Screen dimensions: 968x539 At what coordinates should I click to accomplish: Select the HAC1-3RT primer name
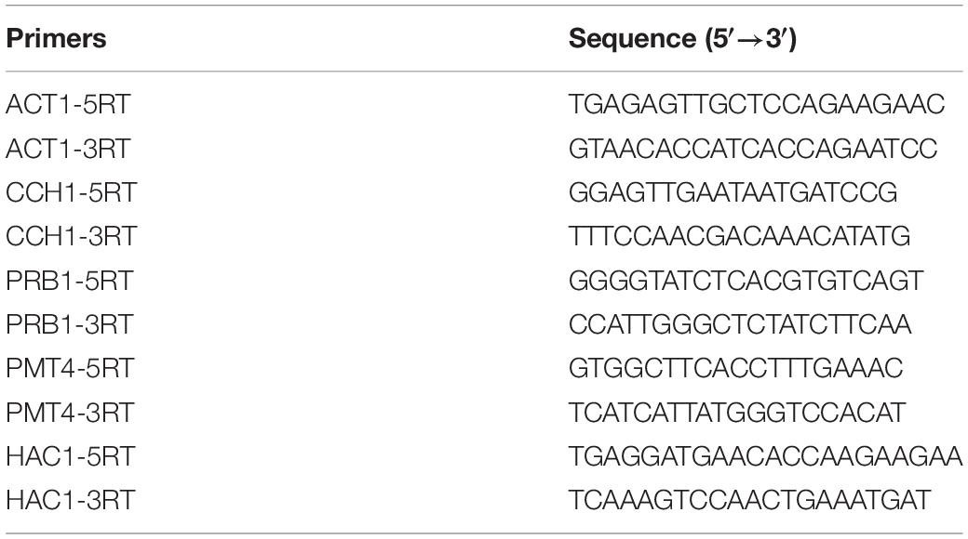(71, 500)
